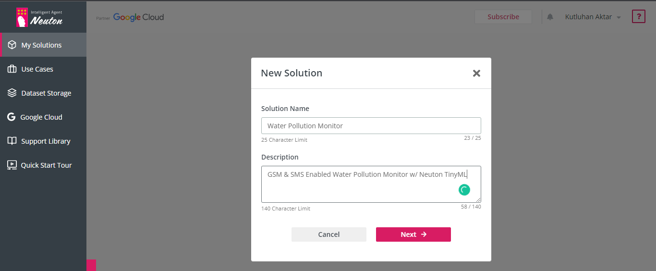The image size is (656, 271).
Task: Click the Neuton logo in sidebar
Action: pos(39,17)
